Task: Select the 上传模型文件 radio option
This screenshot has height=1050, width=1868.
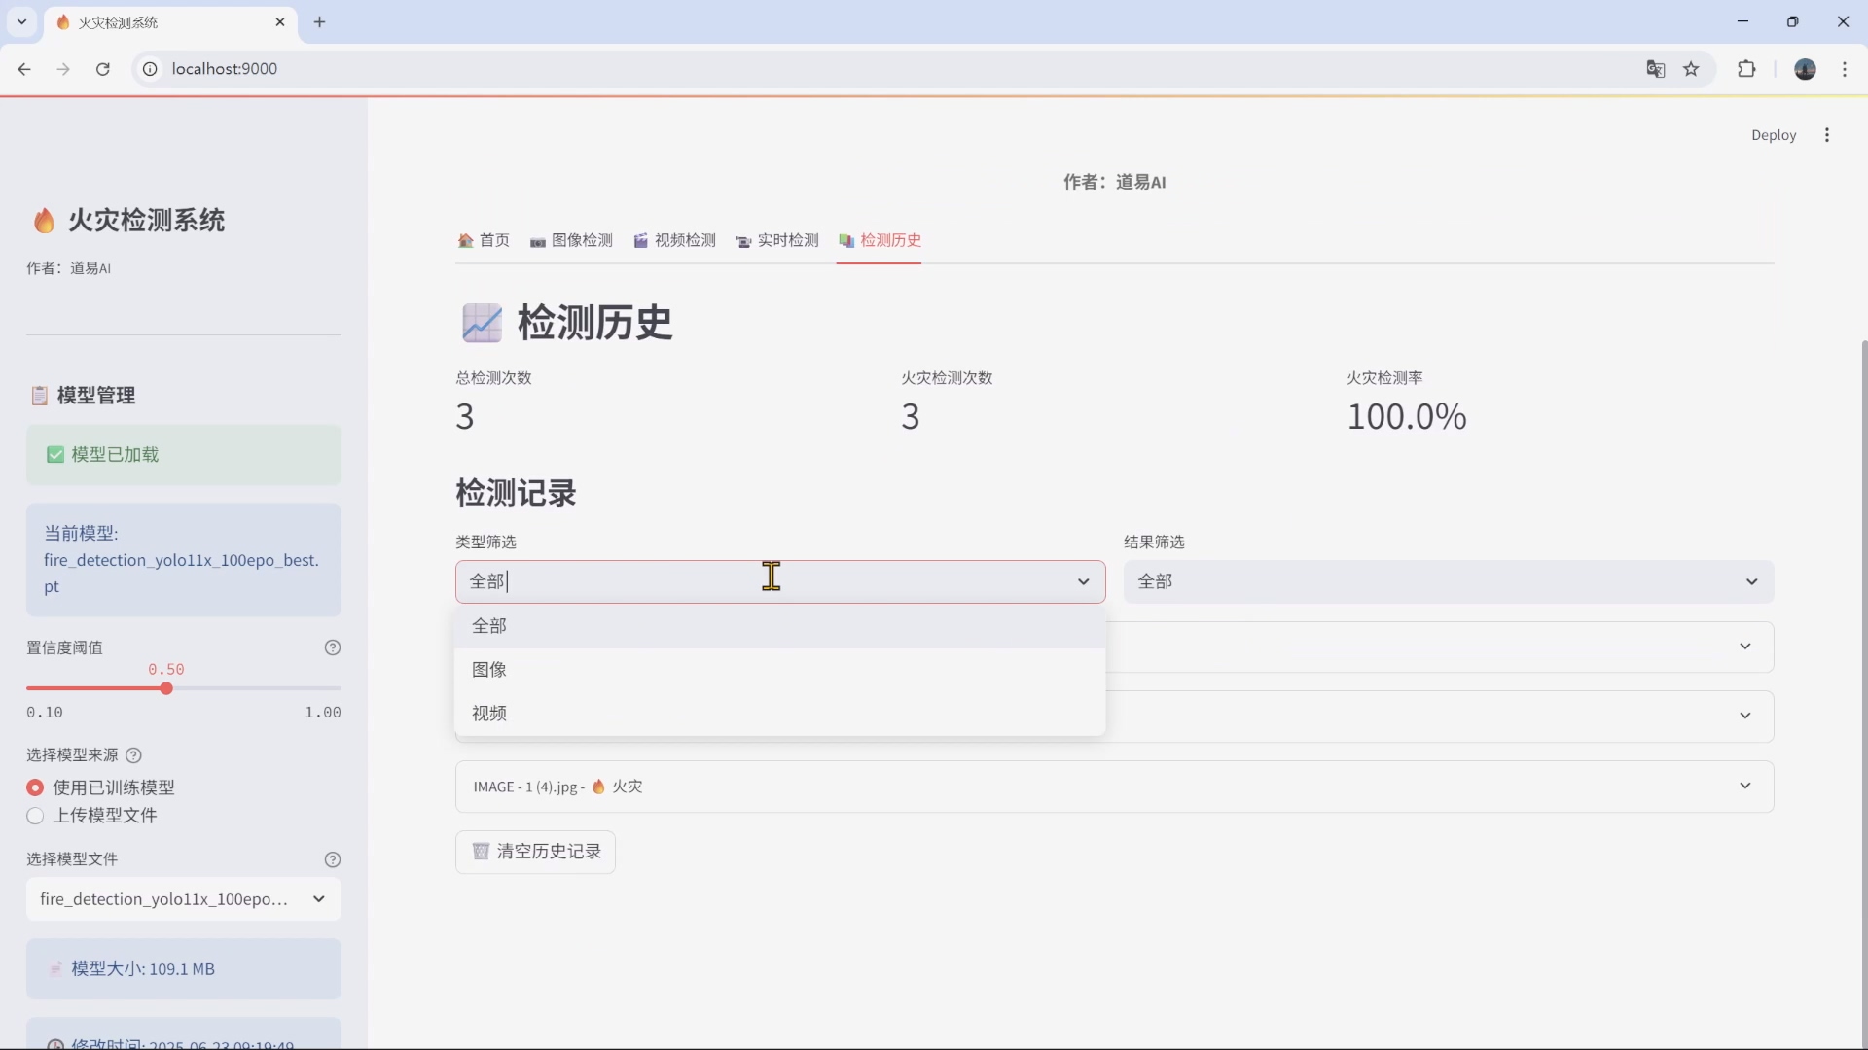Action: pos(35,816)
